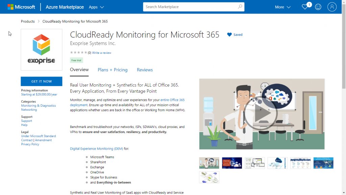Expand the Apps dropdown menu
The width and height of the screenshot is (346, 195).
click(x=96, y=7)
